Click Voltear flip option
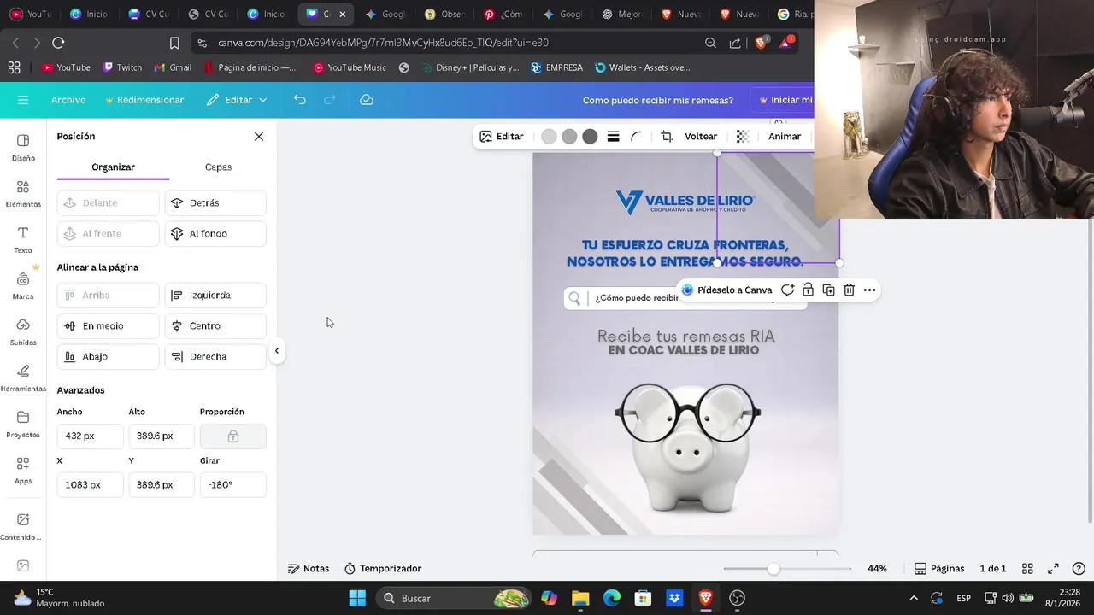1094x615 pixels. 701,137
